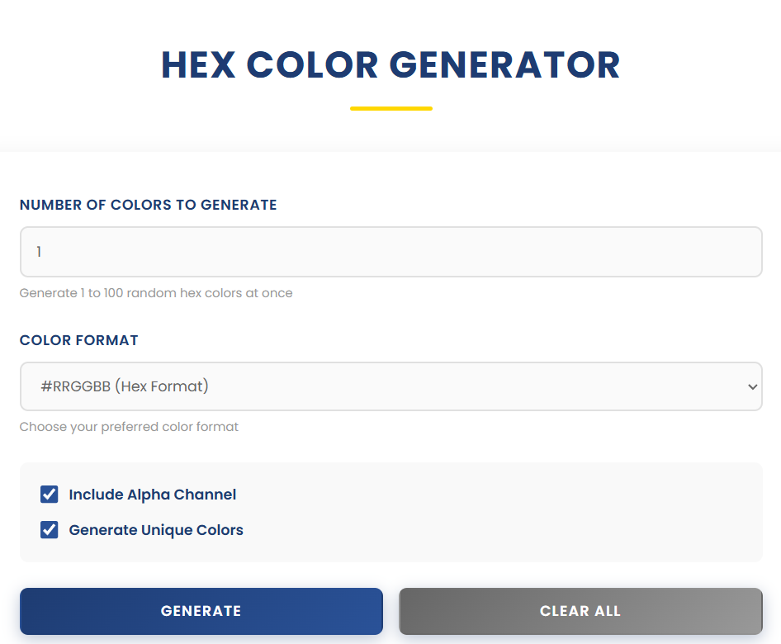Click the chevron on the format selector

pyautogui.click(x=752, y=386)
